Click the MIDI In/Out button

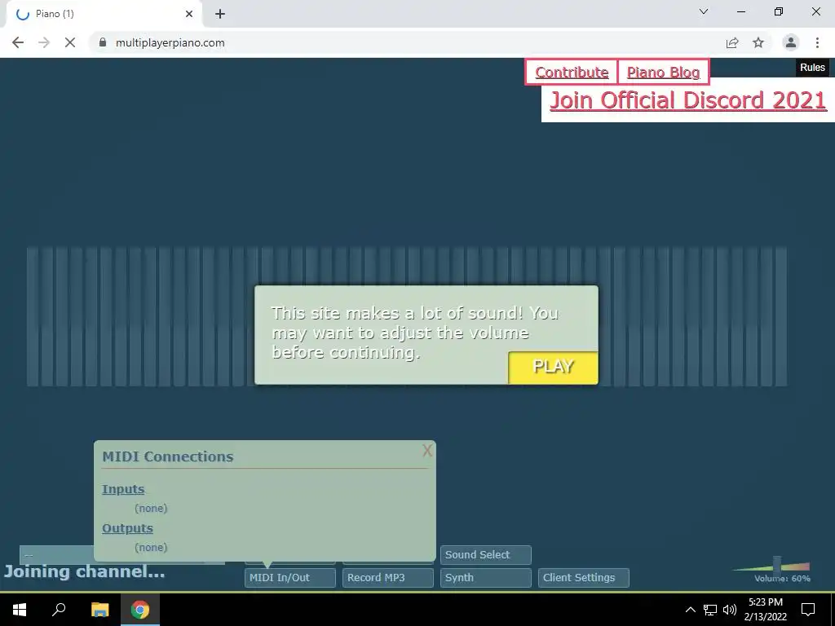point(290,578)
